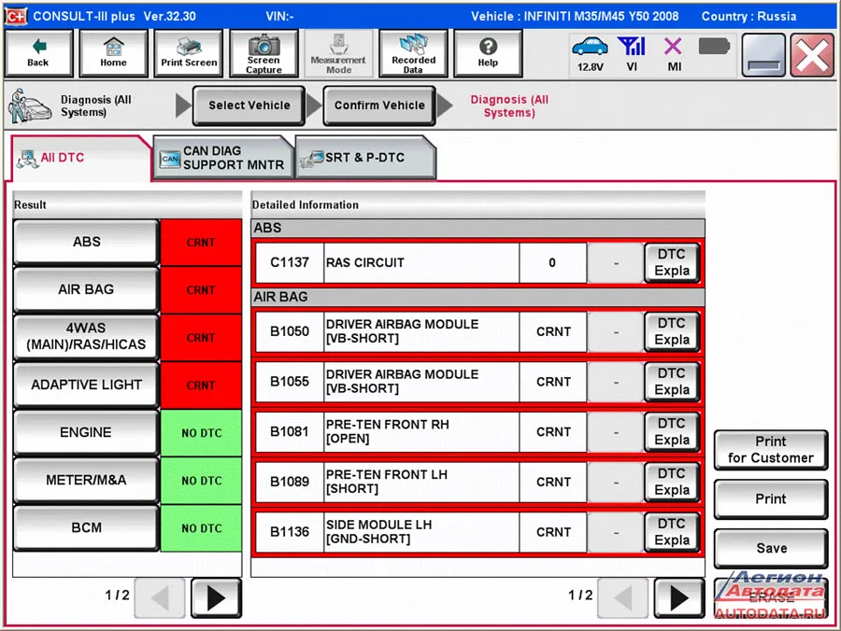Screen dimensions: 841x631
Task: Open DTC Expla for C1137
Action: coord(672,262)
